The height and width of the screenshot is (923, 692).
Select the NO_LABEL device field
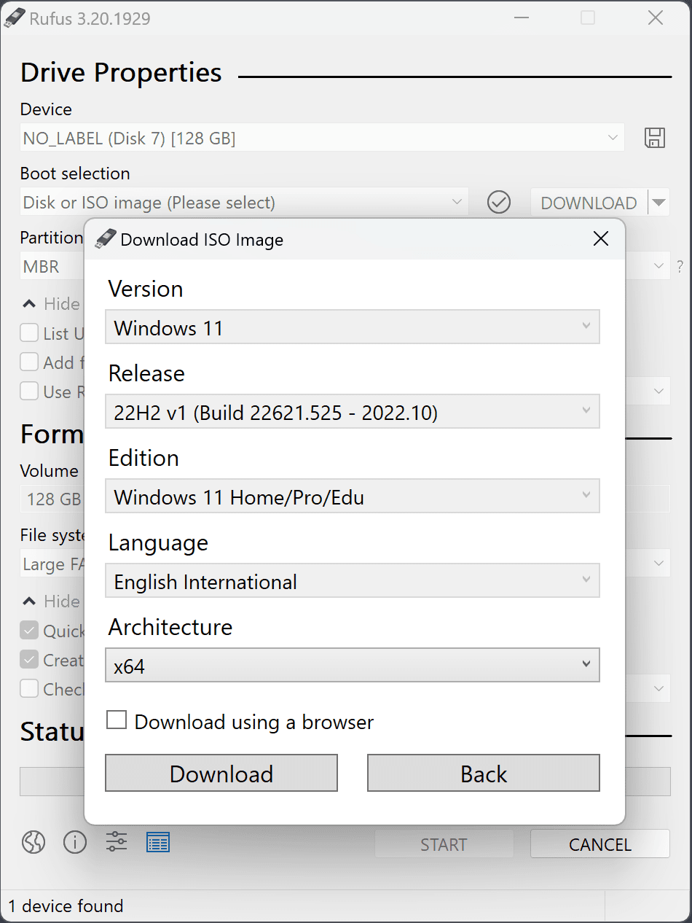click(x=321, y=138)
